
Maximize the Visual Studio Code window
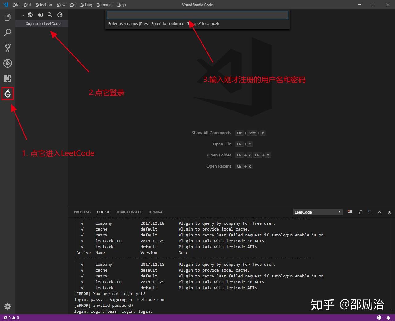point(374,5)
